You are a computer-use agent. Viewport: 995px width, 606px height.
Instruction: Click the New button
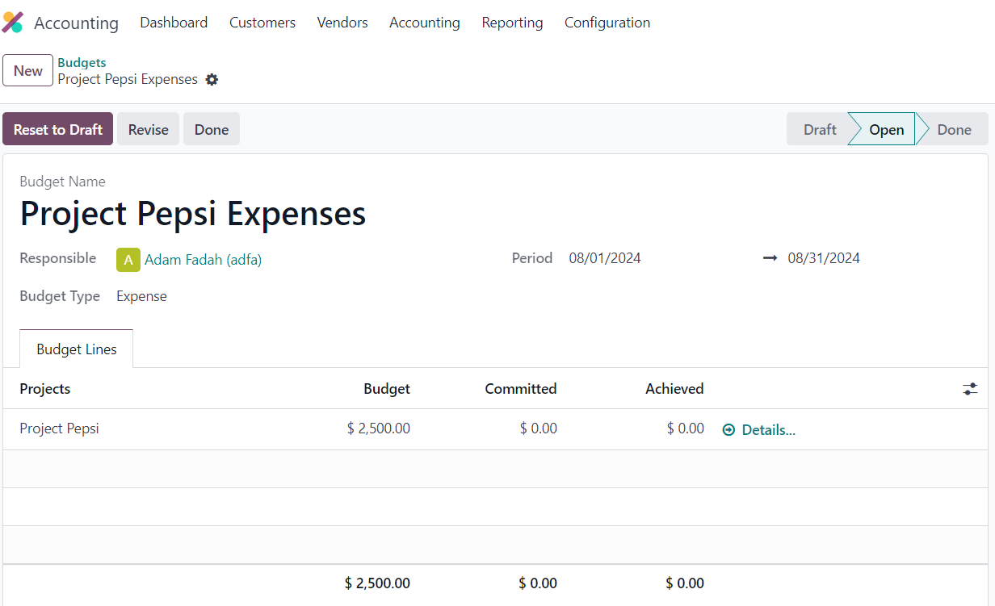click(x=27, y=70)
